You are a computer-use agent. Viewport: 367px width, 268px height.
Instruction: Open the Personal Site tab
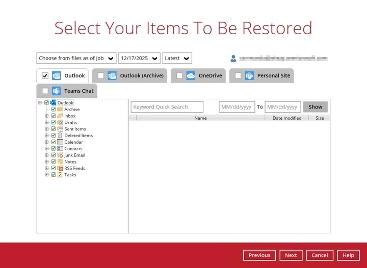pyautogui.click(x=273, y=76)
